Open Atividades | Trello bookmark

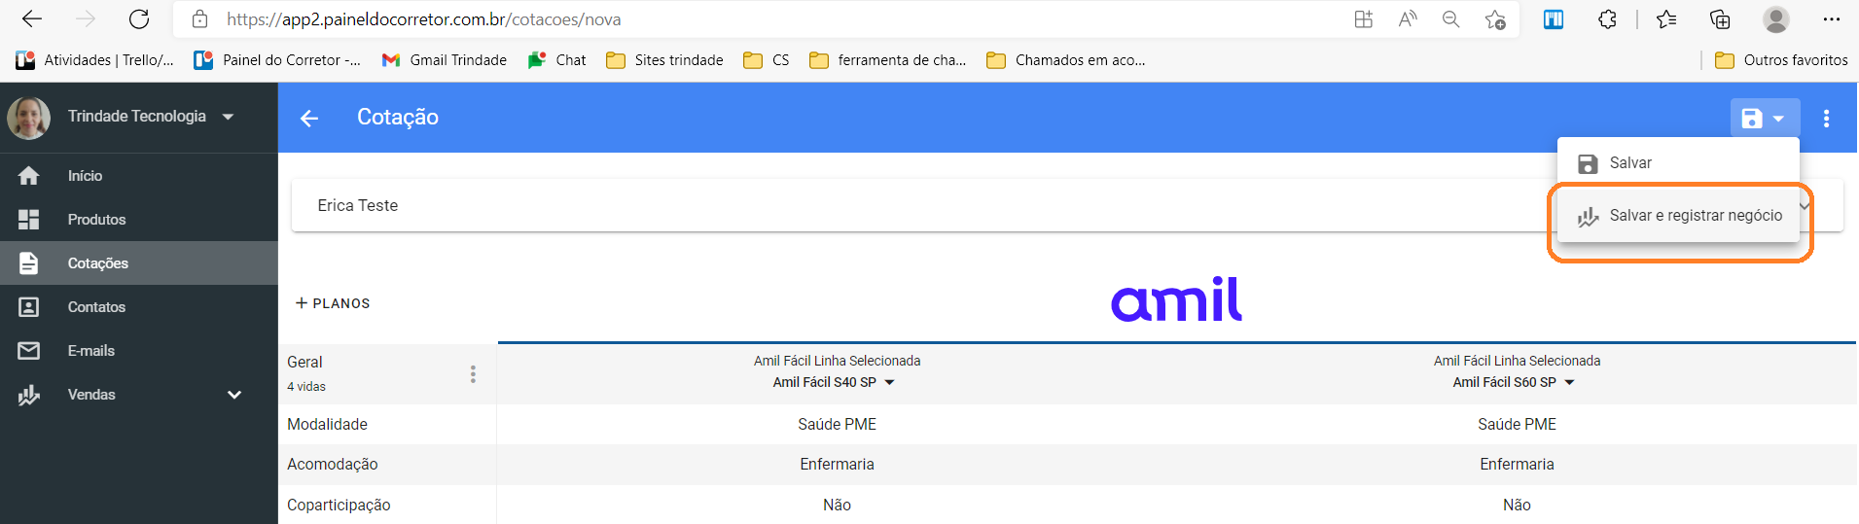pyautogui.click(x=95, y=60)
